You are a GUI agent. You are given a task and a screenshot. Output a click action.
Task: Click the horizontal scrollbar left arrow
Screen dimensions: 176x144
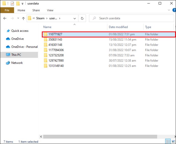click(x=41, y=137)
